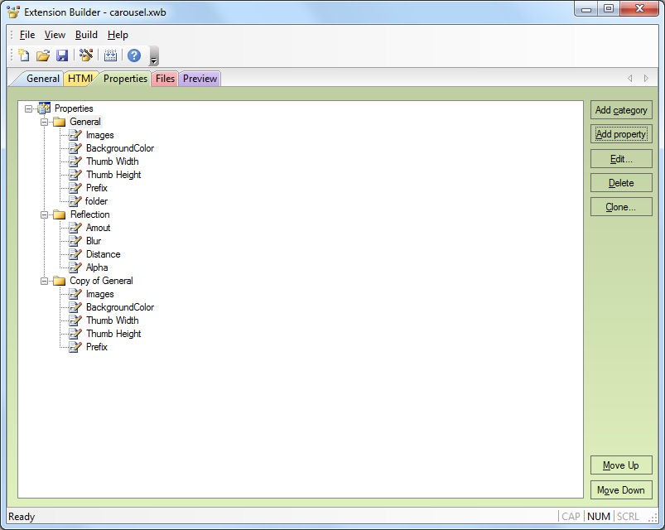Click the Add category button
The width and height of the screenshot is (665, 530).
point(621,110)
